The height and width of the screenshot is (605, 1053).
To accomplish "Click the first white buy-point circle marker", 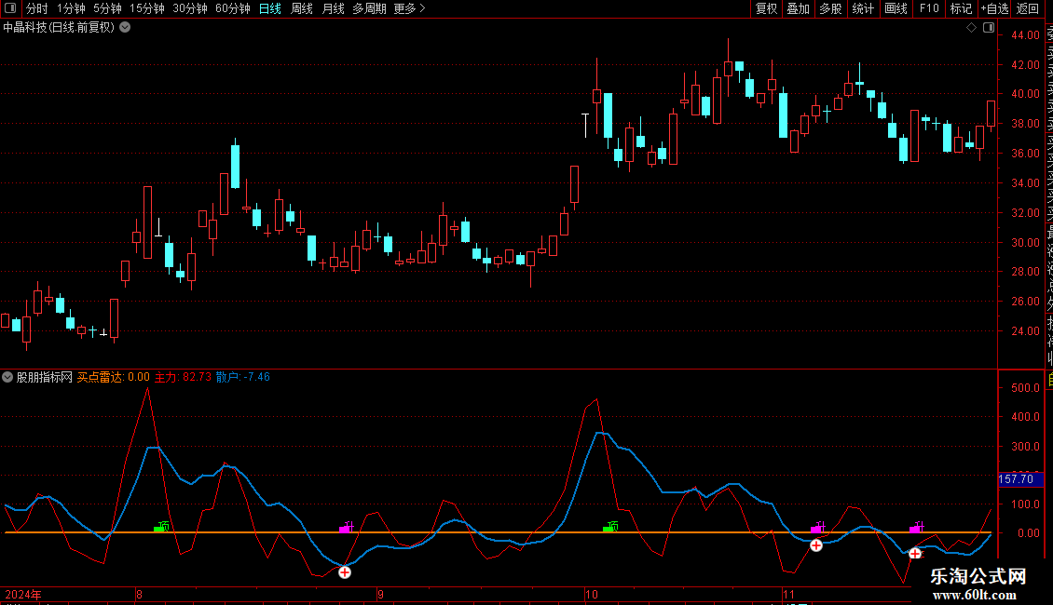I will coord(345,572).
